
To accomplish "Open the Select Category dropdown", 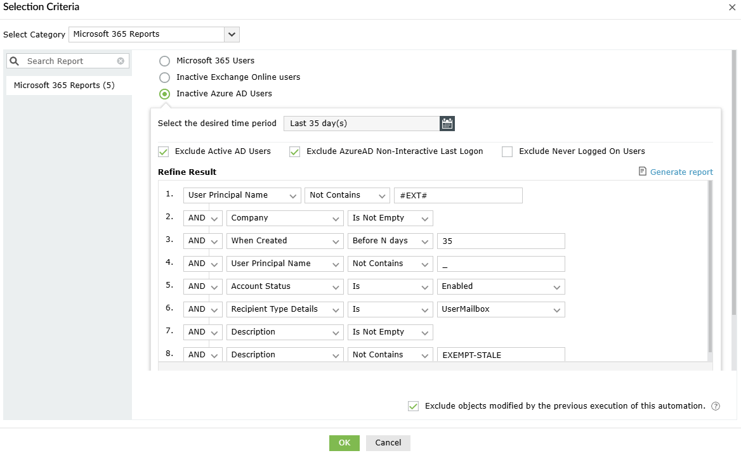I will (x=232, y=34).
